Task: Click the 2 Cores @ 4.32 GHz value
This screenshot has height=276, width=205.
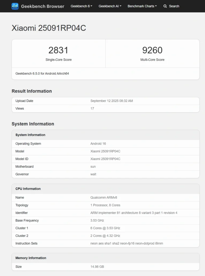Action: click(x=105, y=236)
